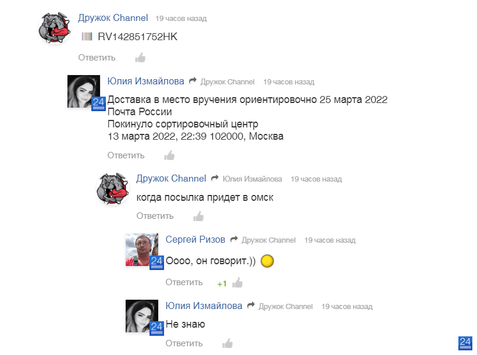477x355 pixels.
Task: Like the RV142851752HK tracking comment
Action: pos(140,58)
